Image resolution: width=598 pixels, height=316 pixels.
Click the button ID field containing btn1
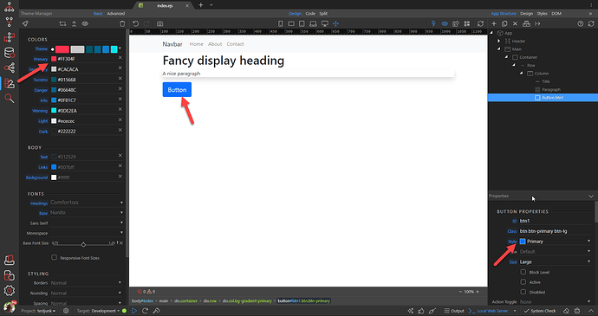pos(556,221)
